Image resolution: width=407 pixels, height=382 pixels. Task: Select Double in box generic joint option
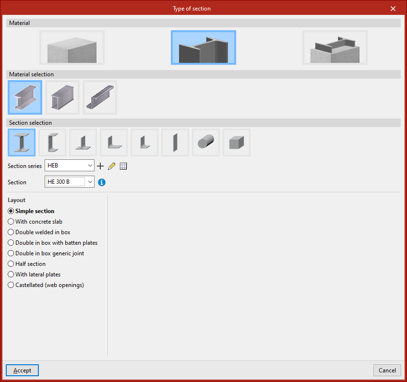pos(46,253)
